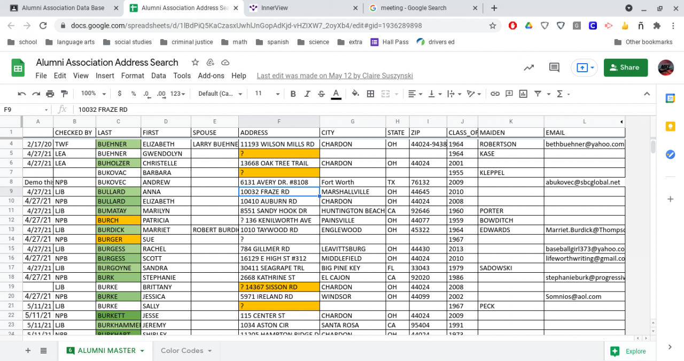Open the last edit history link

pyautogui.click(x=335, y=76)
